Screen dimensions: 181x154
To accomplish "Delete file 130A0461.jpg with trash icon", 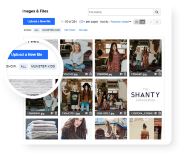I will [x=160, y=74].
